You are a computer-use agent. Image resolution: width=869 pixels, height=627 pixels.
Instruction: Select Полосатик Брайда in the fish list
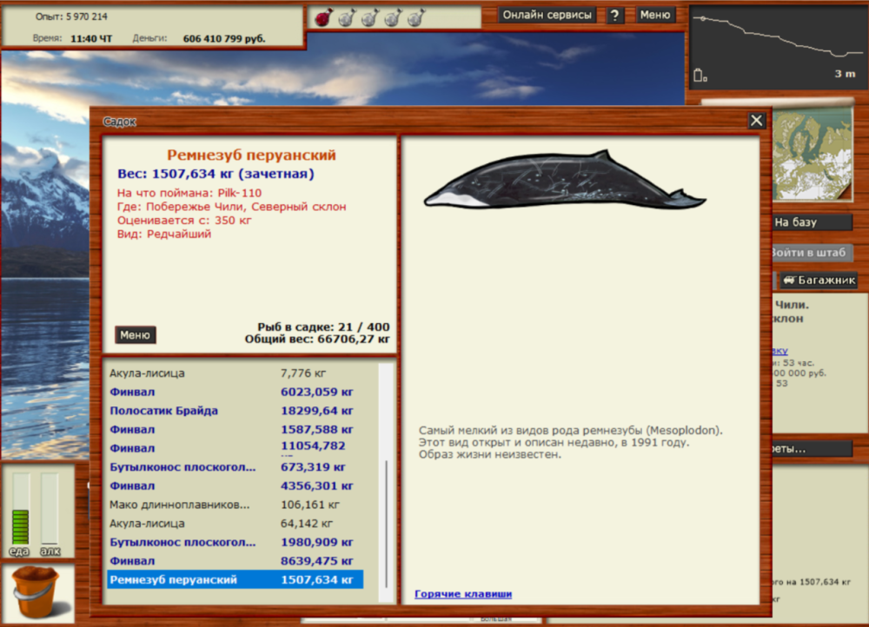(235, 411)
